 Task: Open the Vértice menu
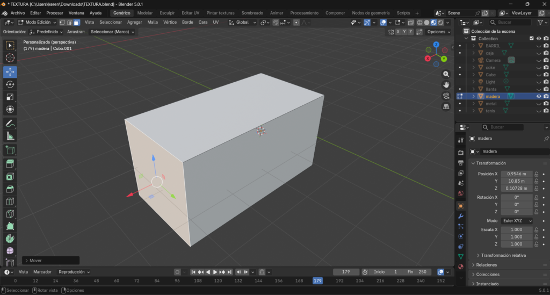point(170,22)
